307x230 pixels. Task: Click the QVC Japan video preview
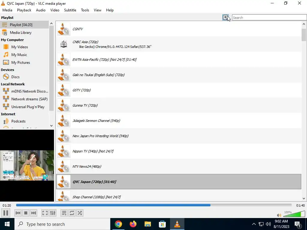(x=27, y=165)
